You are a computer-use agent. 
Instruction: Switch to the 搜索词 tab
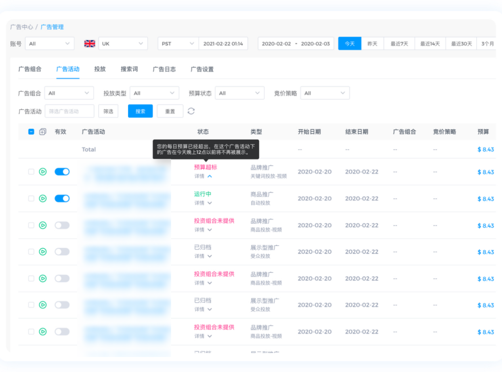click(129, 69)
